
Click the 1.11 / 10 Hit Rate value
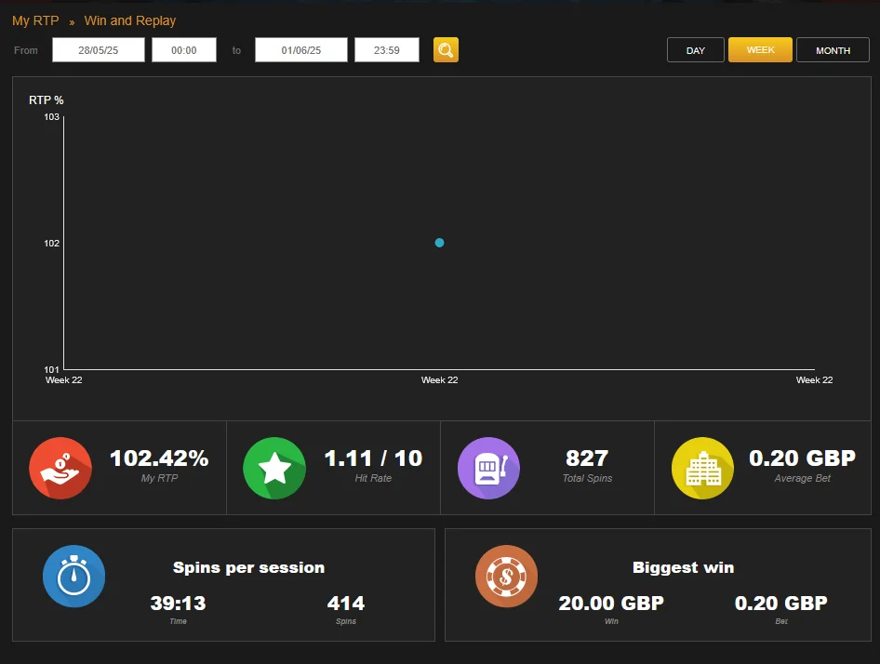373,458
